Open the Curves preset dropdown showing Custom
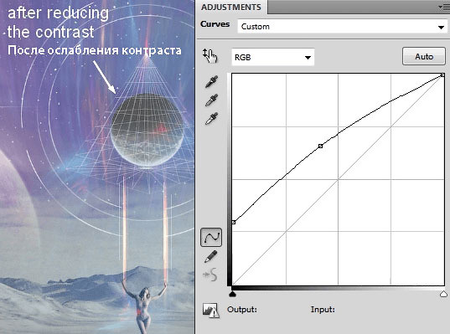This screenshot has width=450, height=334. pos(343,27)
